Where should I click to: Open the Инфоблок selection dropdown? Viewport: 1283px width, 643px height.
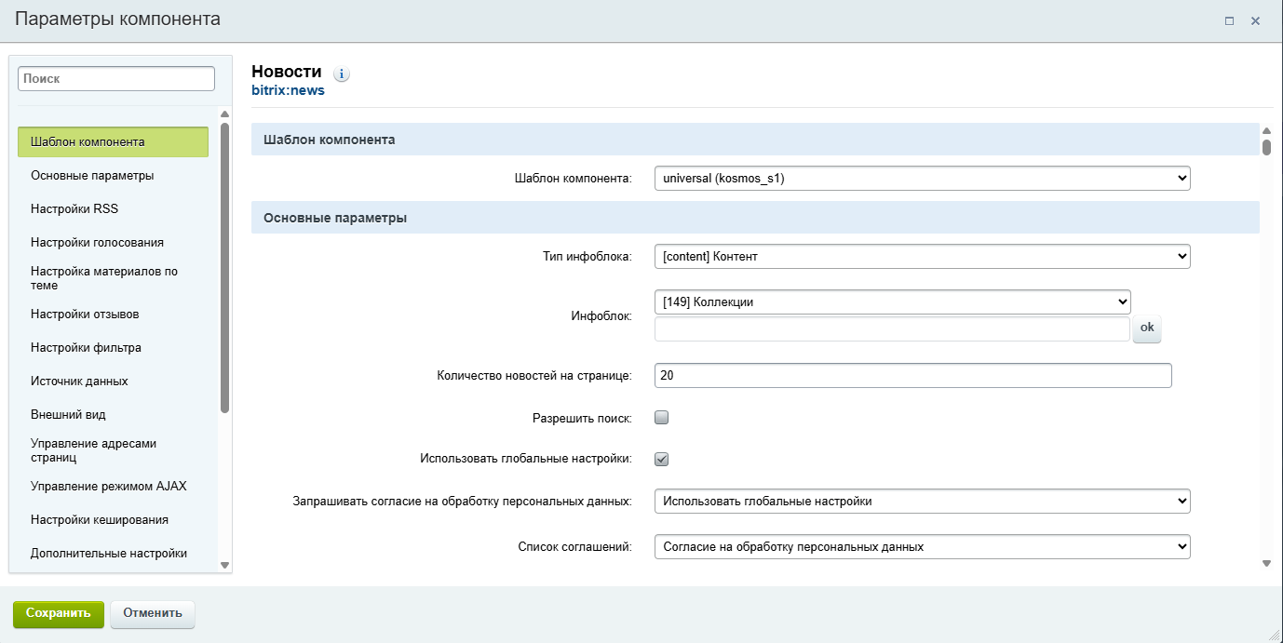[x=892, y=301]
